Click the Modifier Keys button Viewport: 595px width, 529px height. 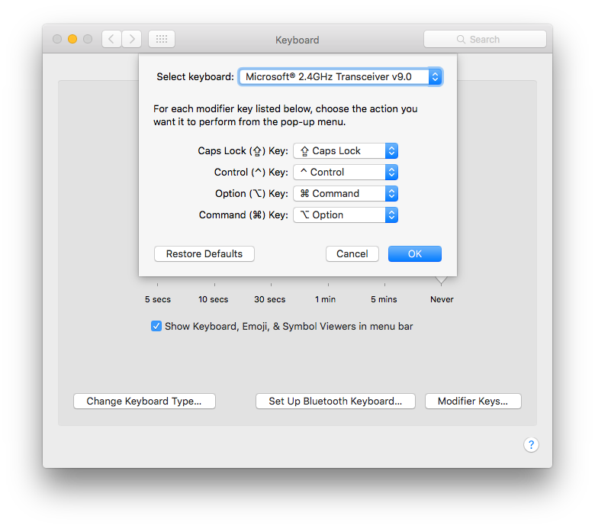point(473,401)
